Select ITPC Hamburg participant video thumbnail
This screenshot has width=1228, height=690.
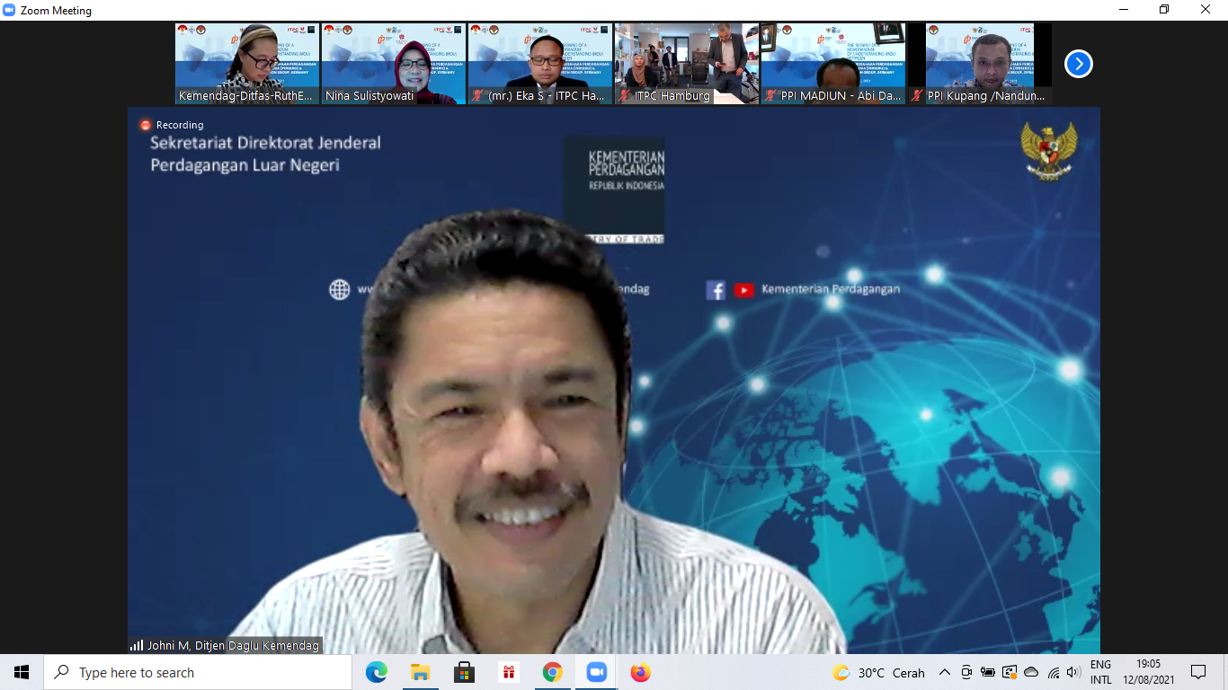point(687,64)
